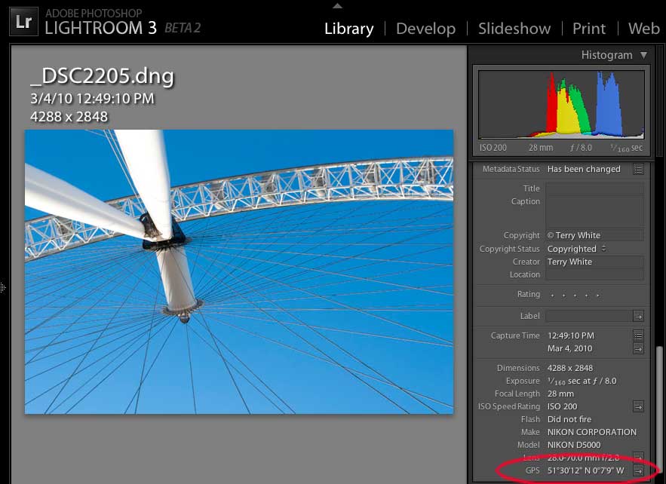
Task: Go to the Slideshow module
Action: coord(514,29)
